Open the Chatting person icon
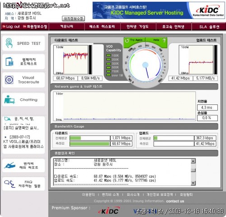The width and height of the screenshot is (226, 217). [9, 99]
